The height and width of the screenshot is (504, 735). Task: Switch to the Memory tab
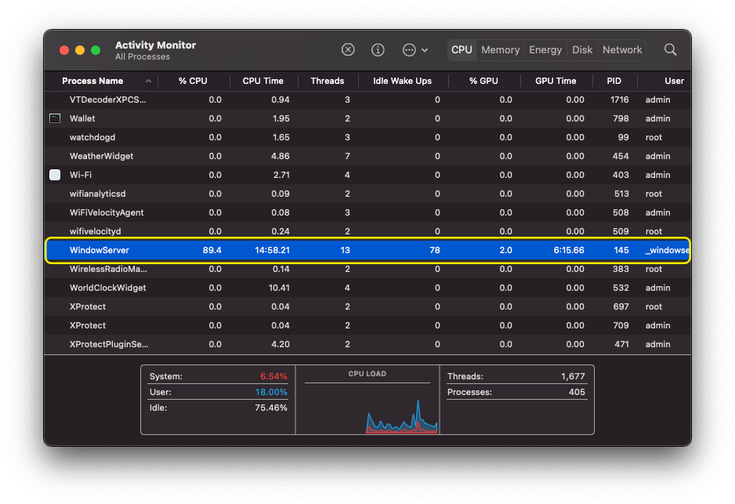(x=500, y=49)
